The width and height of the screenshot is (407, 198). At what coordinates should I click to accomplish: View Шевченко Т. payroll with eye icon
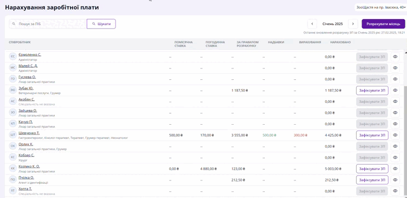pyautogui.click(x=395, y=135)
